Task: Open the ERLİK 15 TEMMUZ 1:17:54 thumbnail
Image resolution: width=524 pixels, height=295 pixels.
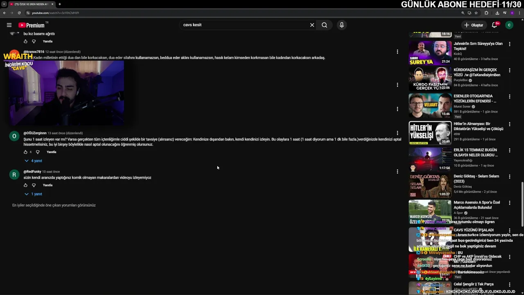Action: pos(430,159)
